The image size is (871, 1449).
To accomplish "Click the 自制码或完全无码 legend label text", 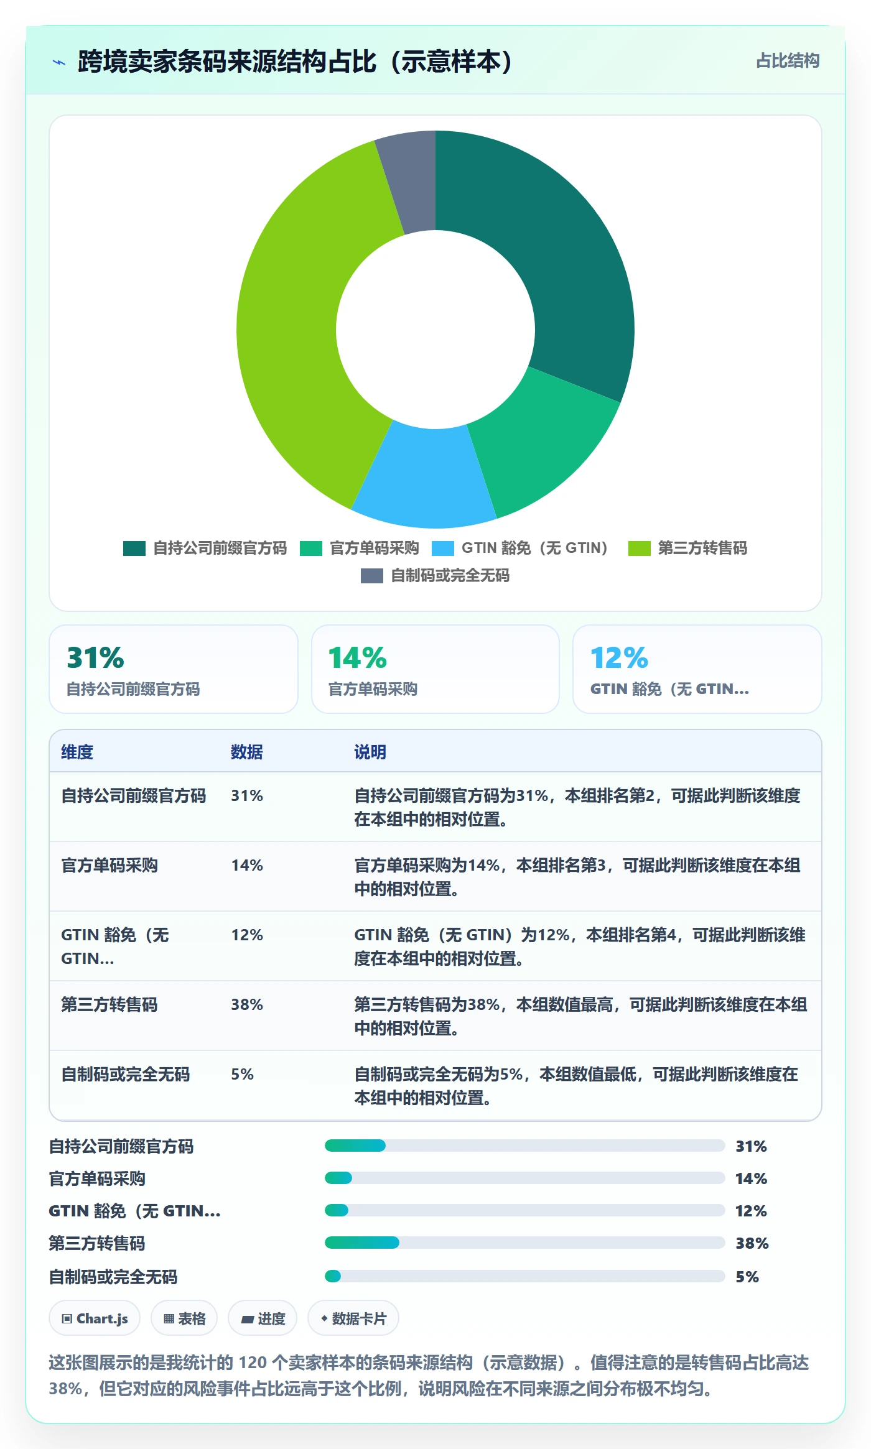I will pyautogui.click(x=450, y=576).
